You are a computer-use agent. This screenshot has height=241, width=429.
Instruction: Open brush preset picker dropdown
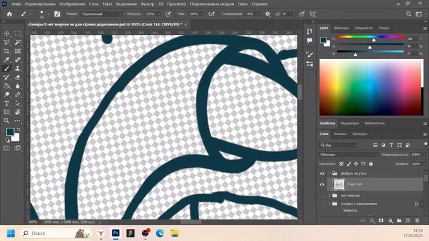tap(48, 14)
